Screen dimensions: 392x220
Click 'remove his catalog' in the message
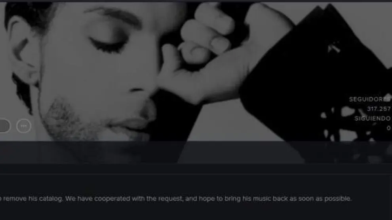tap(33, 199)
